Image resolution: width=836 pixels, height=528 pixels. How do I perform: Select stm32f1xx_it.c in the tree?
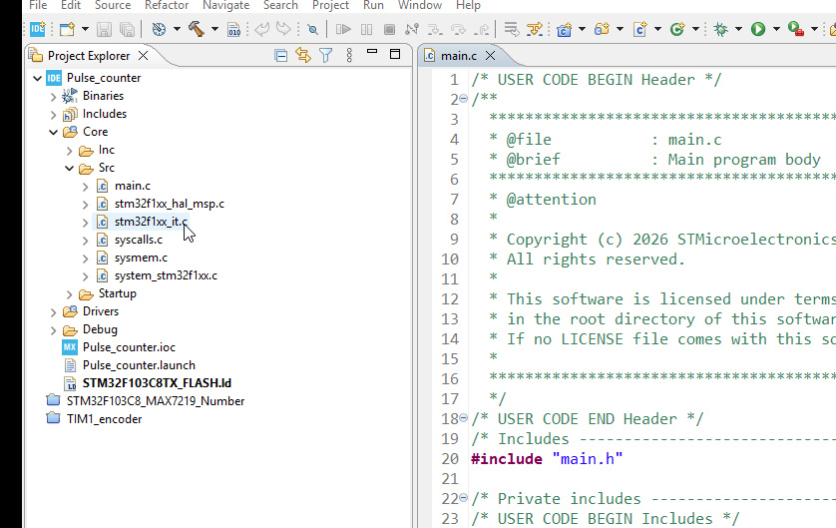tap(151, 222)
